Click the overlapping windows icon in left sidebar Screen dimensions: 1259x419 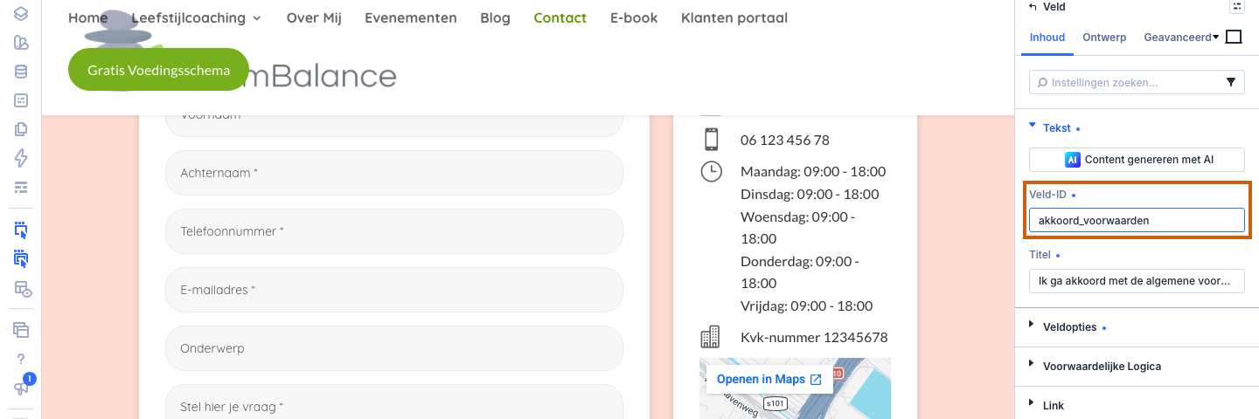(x=21, y=329)
